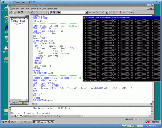
Task: Click the Stop browsing toolbar icon
Action: (97, 12)
